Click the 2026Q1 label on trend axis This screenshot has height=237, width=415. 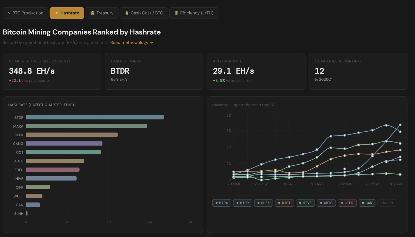pyautogui.click(x=395, y=184)
